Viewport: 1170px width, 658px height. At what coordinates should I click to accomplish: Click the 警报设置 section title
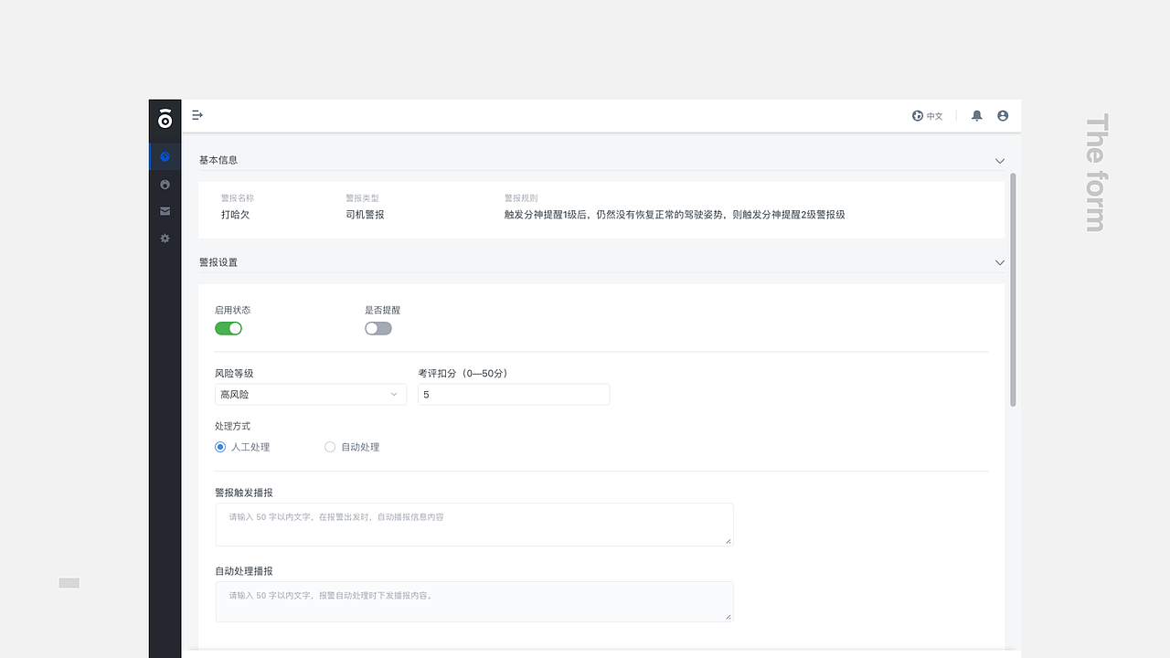pyautogui.click(x=218, y=262)
